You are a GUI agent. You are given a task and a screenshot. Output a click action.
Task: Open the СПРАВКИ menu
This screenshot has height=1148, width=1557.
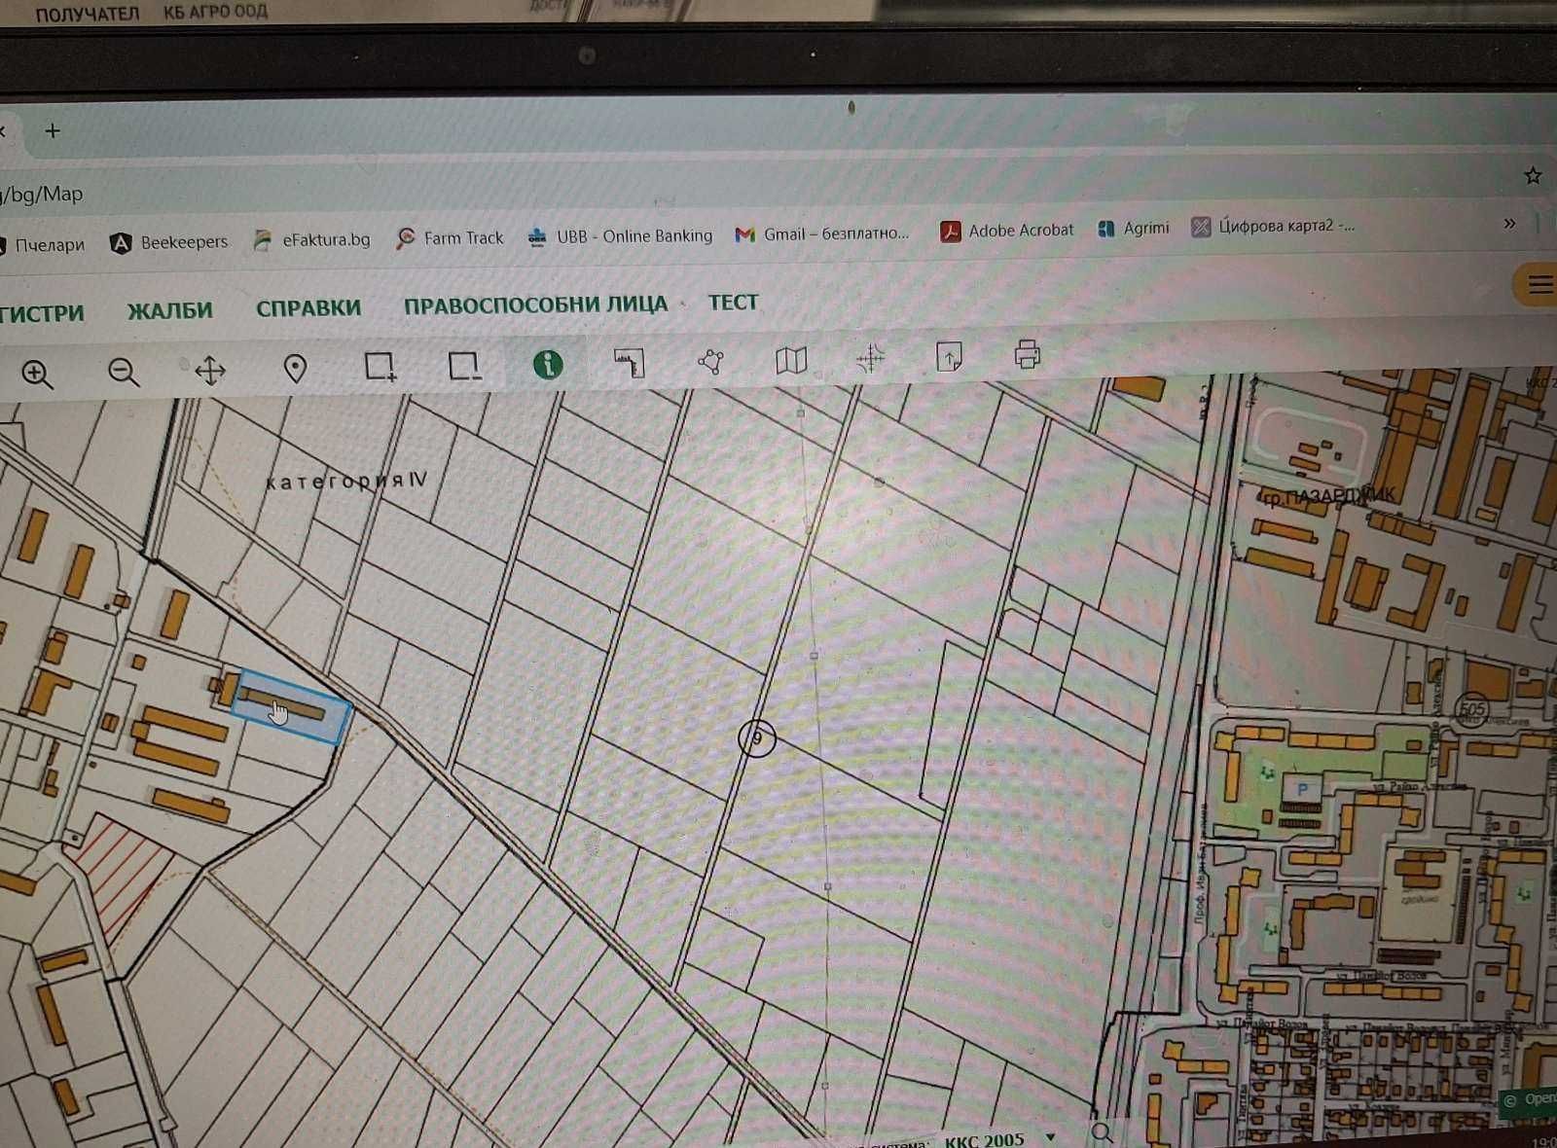pyautogui.click(x=308, y=307)
